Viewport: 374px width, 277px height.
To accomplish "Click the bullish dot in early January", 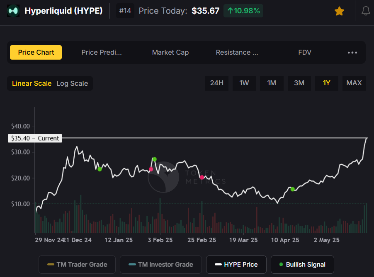I will pos(100,169).
